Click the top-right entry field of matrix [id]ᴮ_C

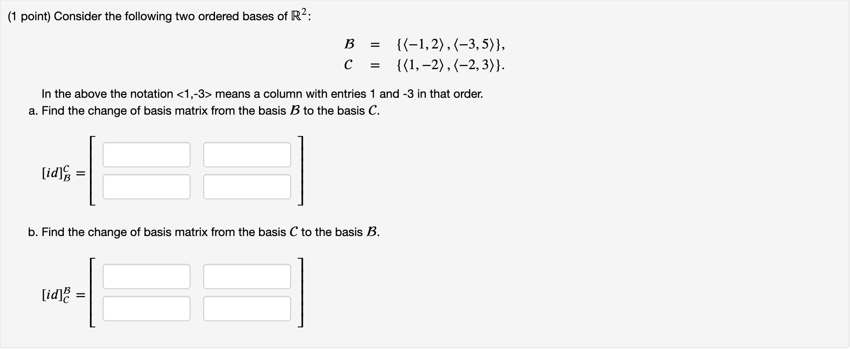coord(247,277)
